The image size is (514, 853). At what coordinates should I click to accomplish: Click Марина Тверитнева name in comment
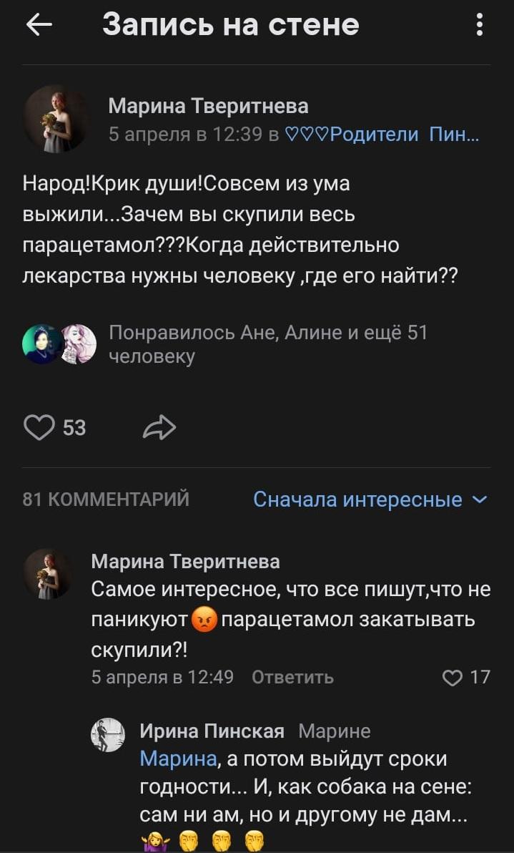point(185,562)
